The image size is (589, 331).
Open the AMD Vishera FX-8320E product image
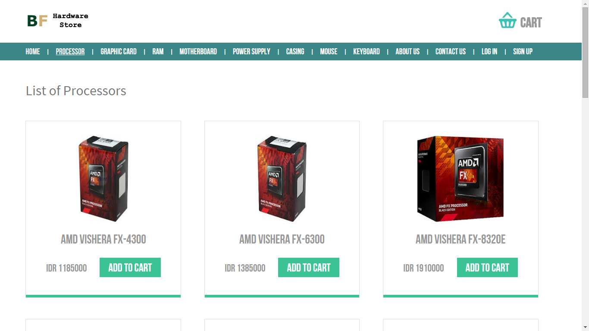click(461, 179)
